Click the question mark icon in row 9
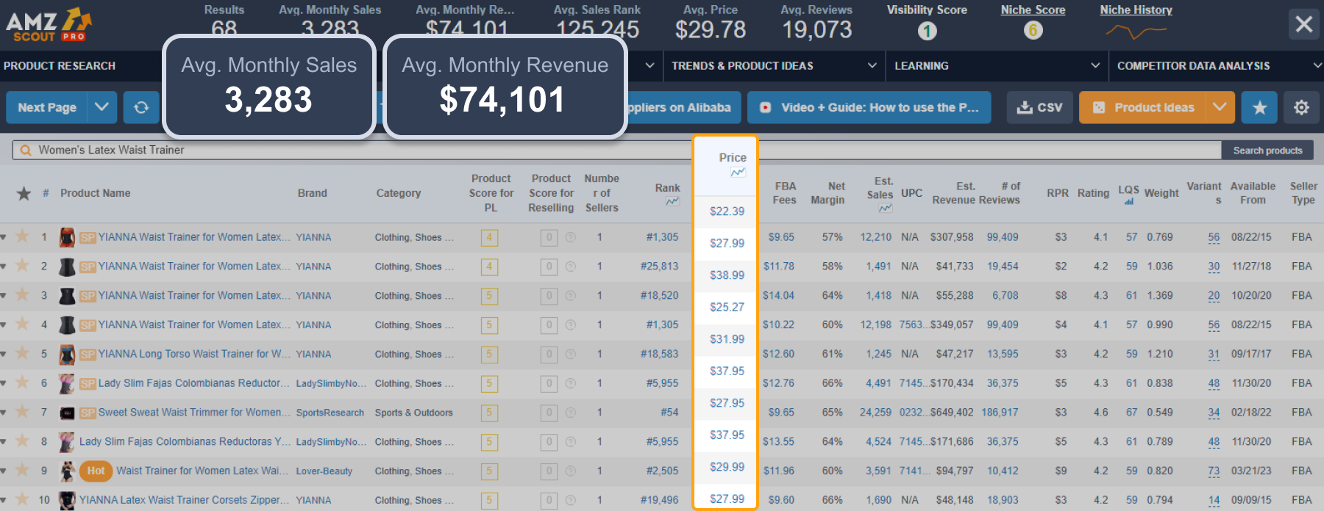1324x511 pixels. pos(570,471)
